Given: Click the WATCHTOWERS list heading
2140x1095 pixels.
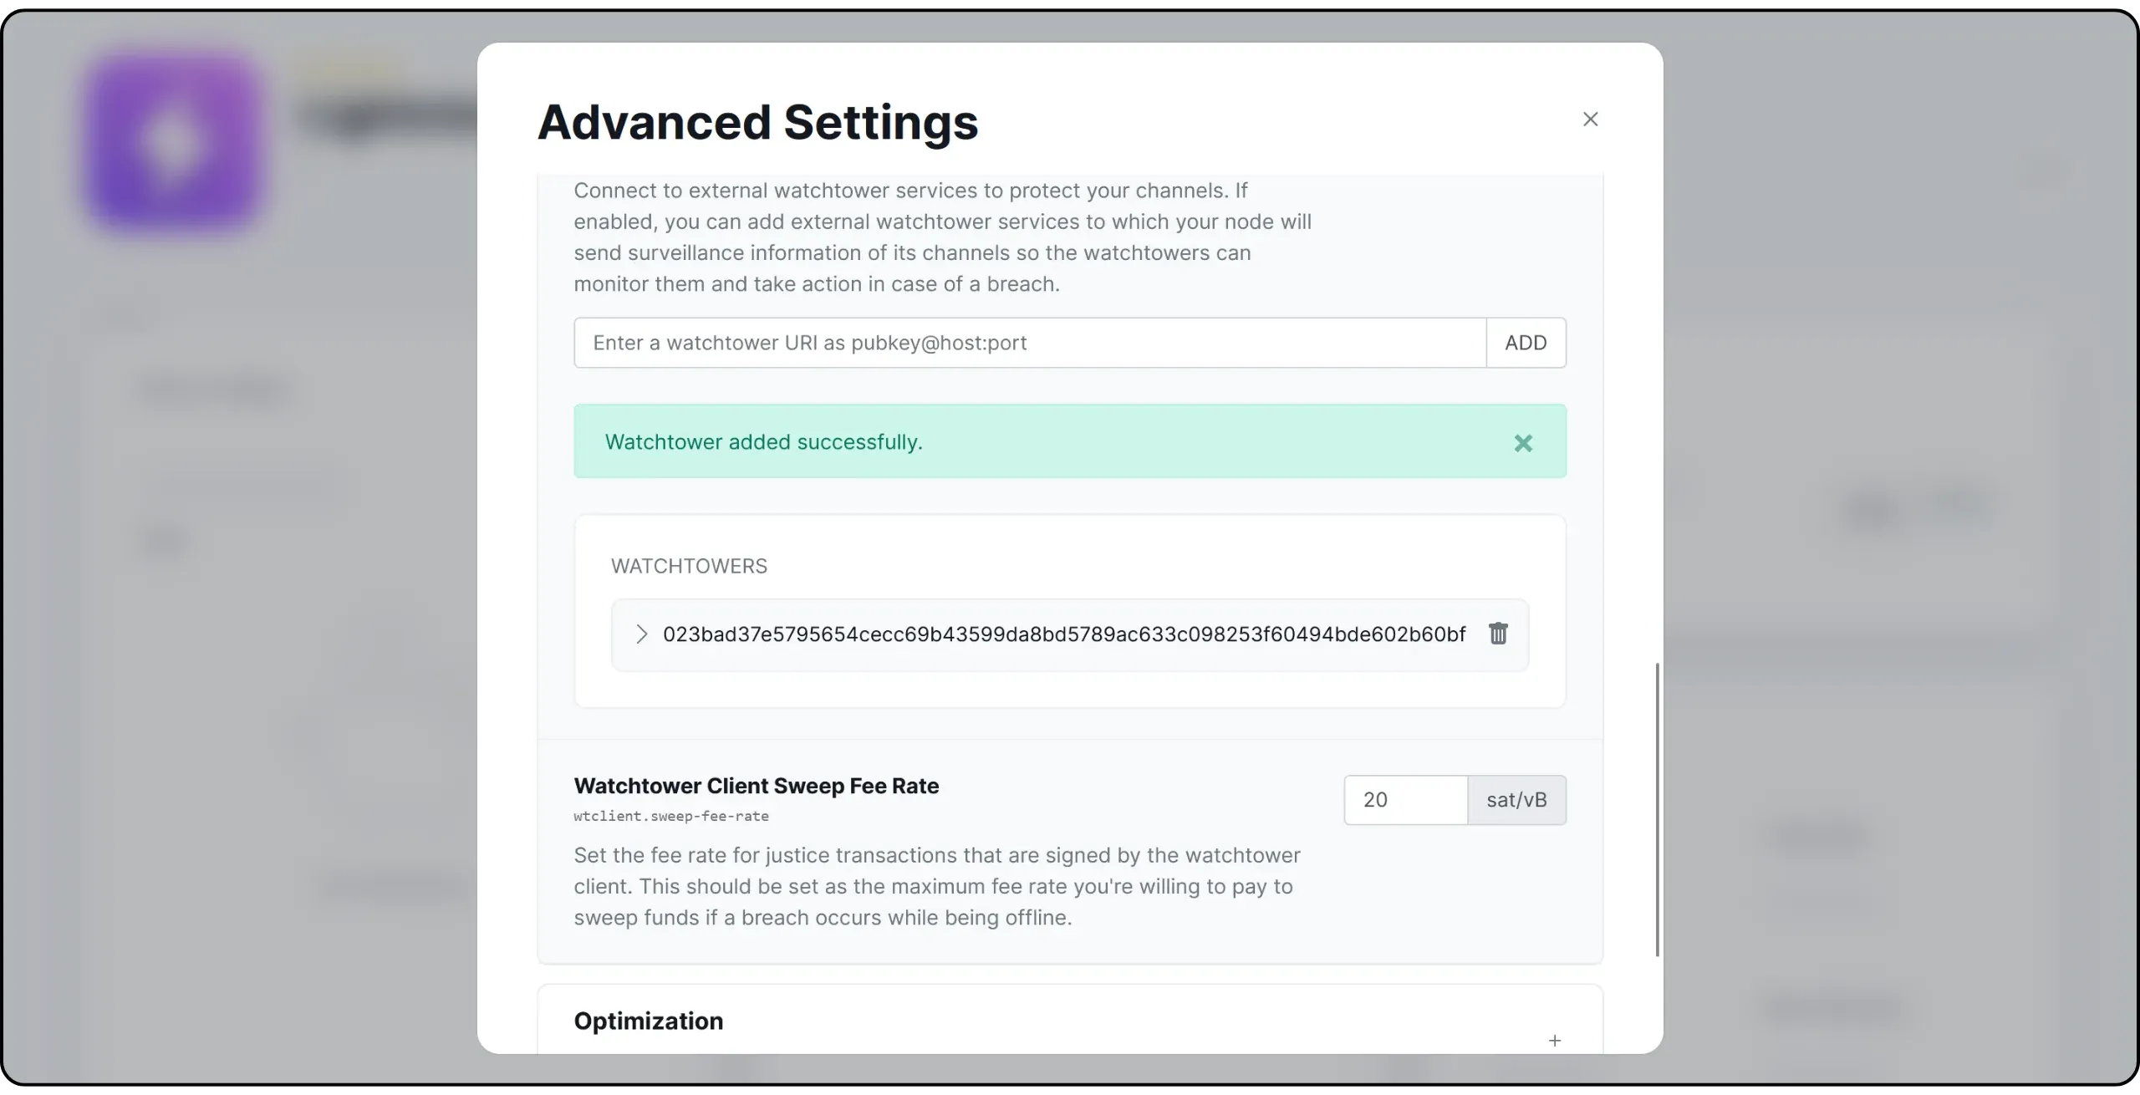Looking at the screenshot, I should (x=689, y=566).
